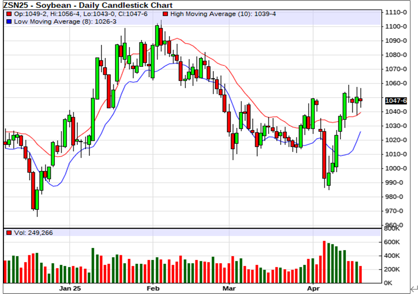
Task: Click the paragraph return arrow at bottom right
Action: coord(414,289)
